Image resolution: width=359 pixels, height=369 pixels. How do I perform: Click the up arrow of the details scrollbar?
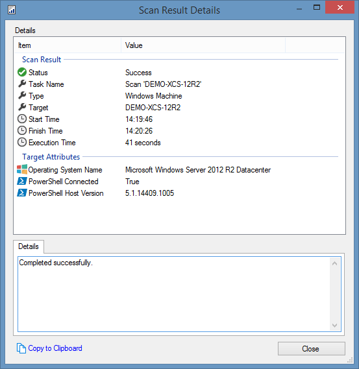click(334, 263)
